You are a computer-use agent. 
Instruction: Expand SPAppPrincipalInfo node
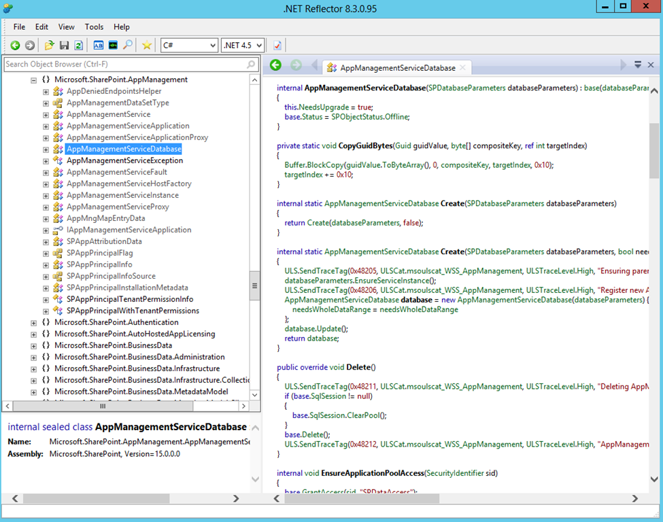[x=46, y=265]
